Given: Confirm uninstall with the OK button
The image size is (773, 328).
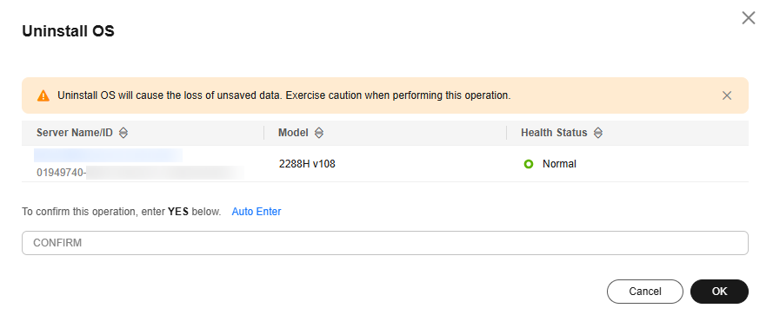Looking at the screenshot, I should [719, 292].
